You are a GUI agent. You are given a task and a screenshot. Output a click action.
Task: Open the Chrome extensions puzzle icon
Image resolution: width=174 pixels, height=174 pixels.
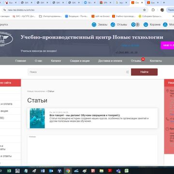[x=153, y=10]
